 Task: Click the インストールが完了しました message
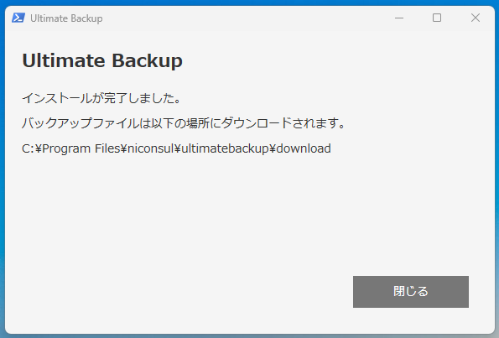coord(101,98)
